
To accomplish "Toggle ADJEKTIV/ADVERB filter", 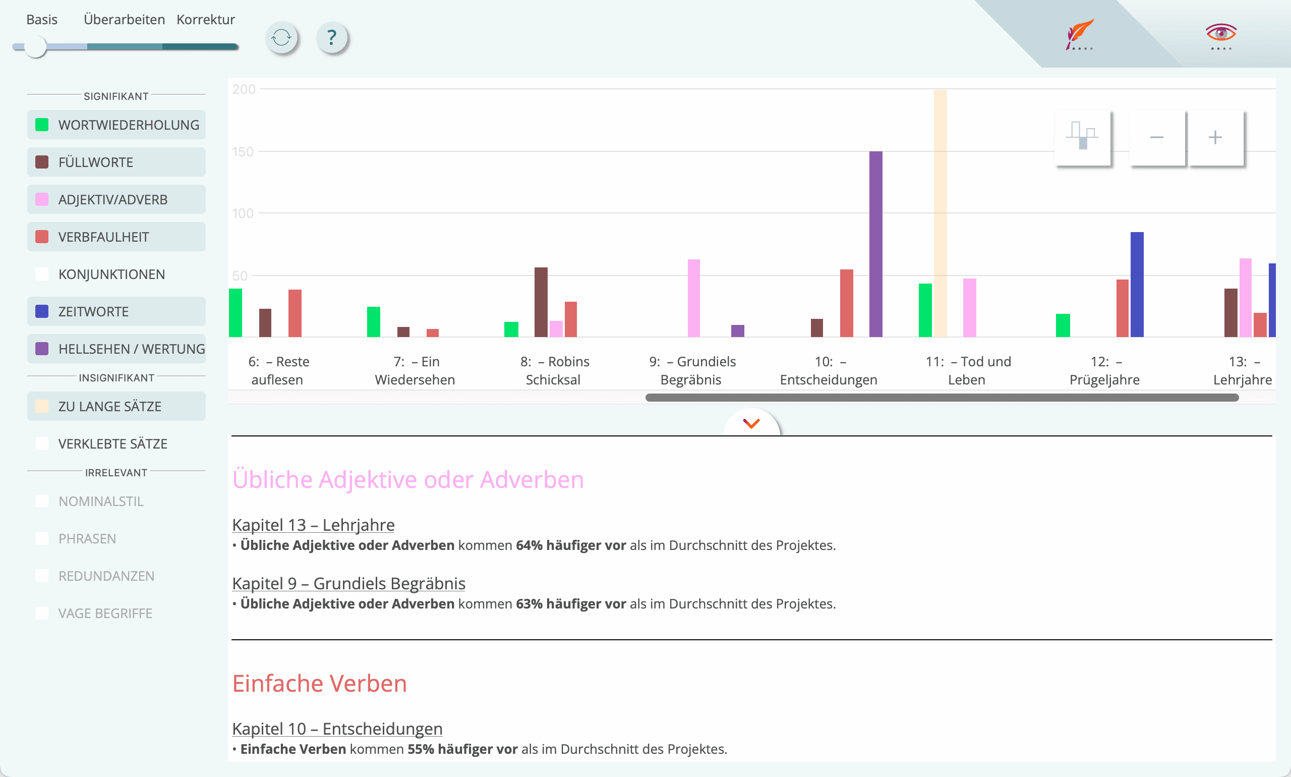I will point(116,199).
